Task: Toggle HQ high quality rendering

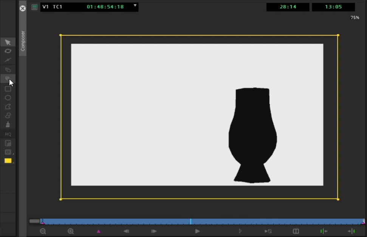Action: [x=8, y=134]
